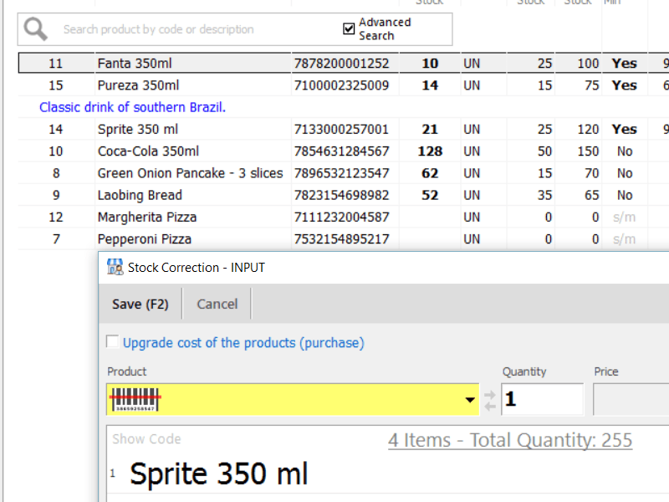Uncheck the Advanced Search checkbox
The image size is (669, 502).
click(350, 29)
